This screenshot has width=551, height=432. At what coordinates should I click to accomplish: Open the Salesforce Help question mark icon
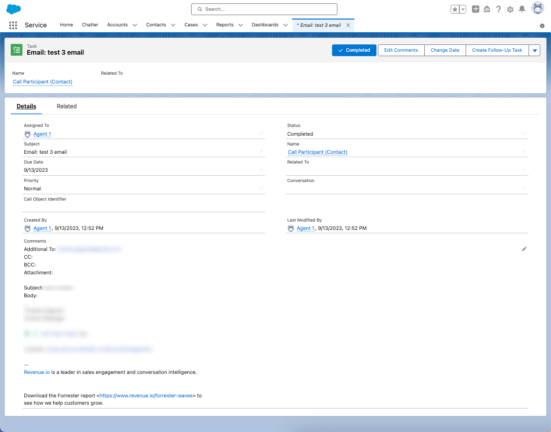pyautogui.click(x=498, y=9)
